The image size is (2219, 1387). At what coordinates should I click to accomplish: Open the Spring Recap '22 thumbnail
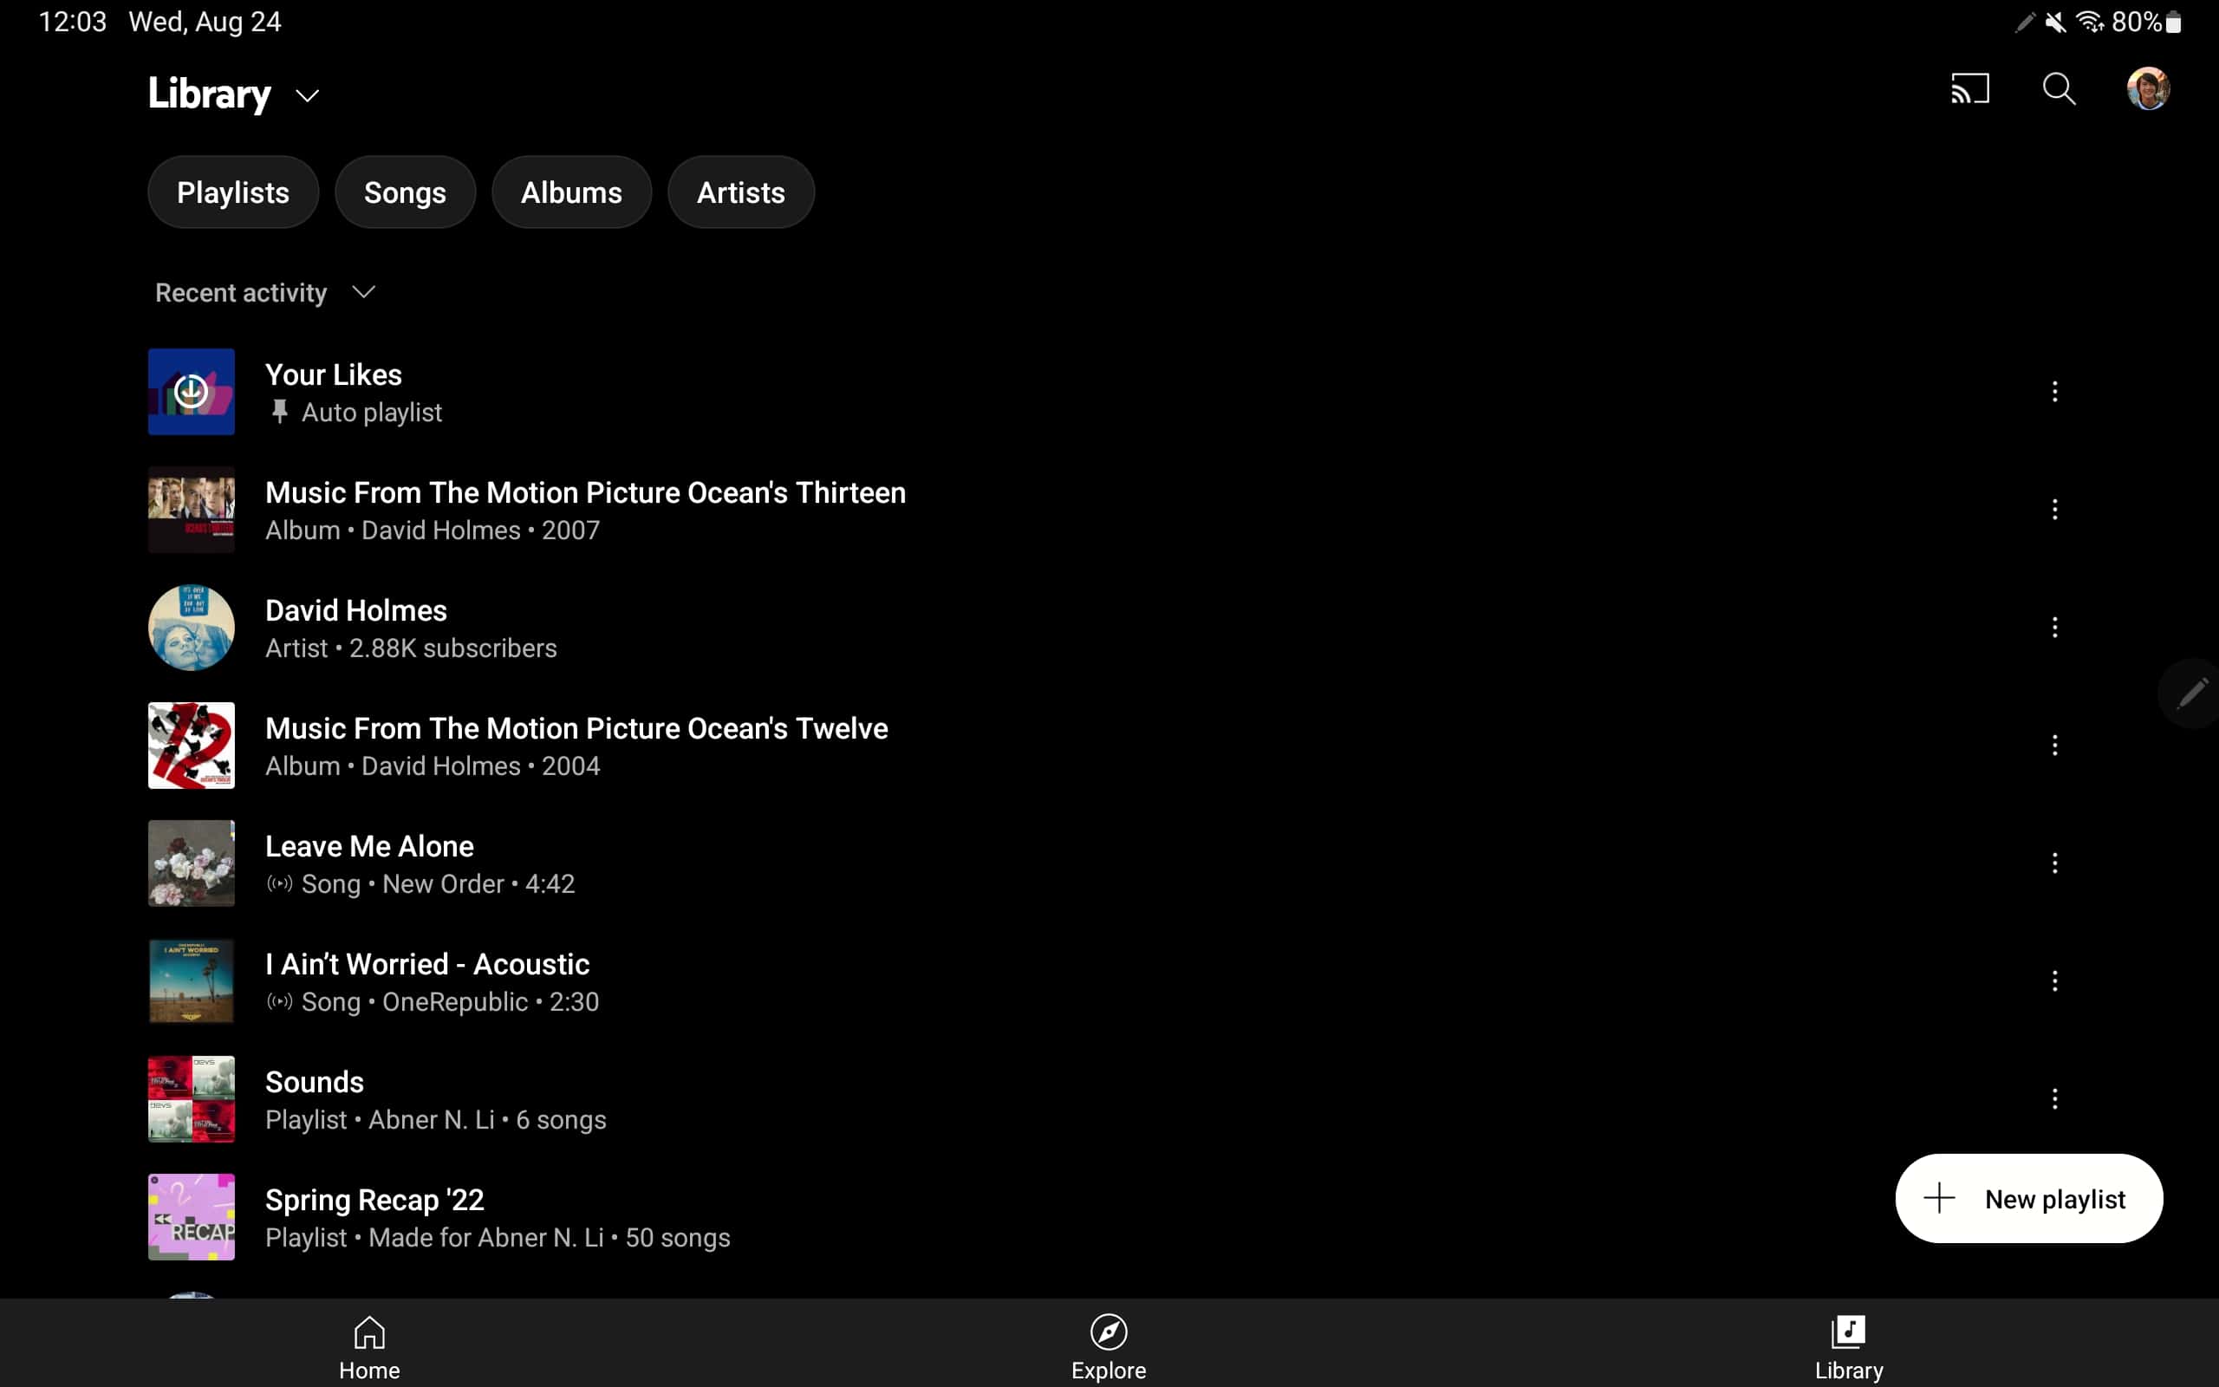point(192,1216)
